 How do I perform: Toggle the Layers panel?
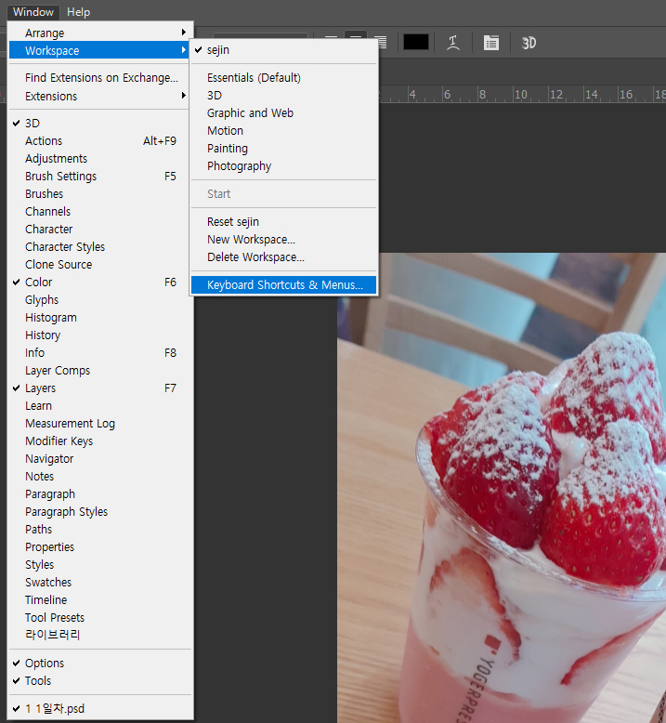(x=98, y=388)
